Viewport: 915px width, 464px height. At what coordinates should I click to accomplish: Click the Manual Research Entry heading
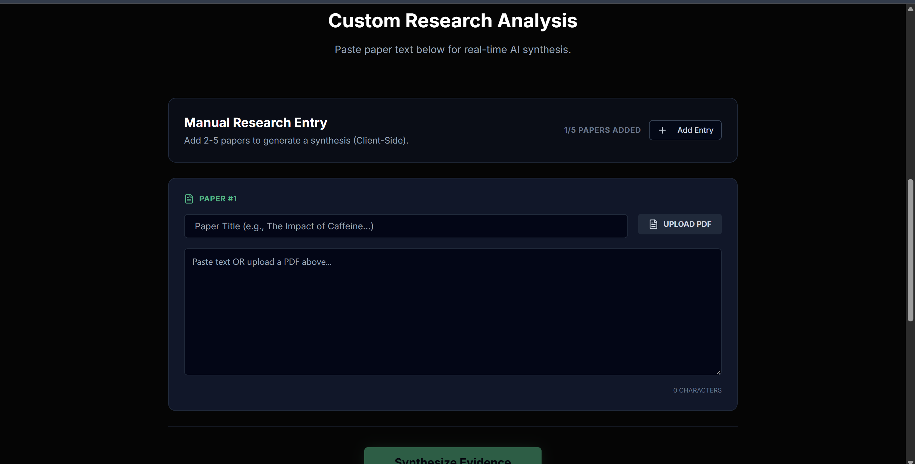click(x=255, y=123)
